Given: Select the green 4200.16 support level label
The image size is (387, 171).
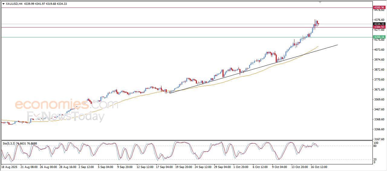Looking at the screenshot, I should pos(379,37).
